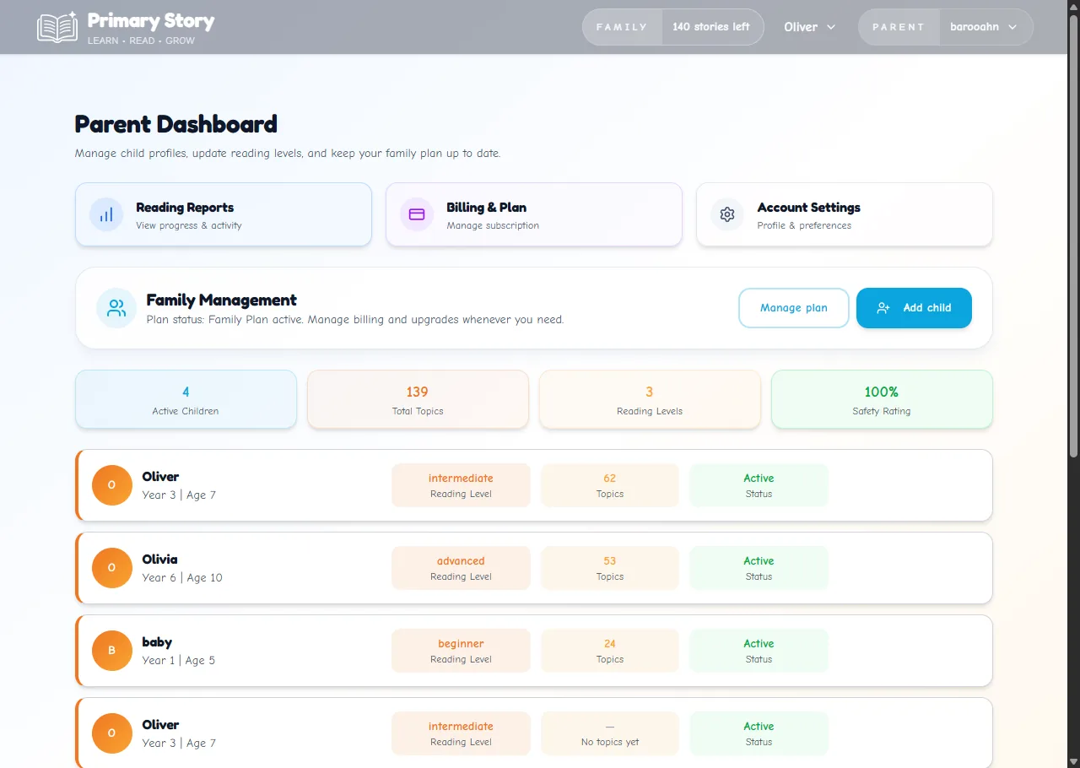The image size is (1080, 768).
Task: Click the Primary Story book logo icon
Action: point(57,27)
